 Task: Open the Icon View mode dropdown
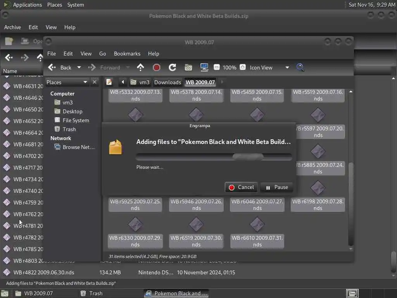[269, 68]
